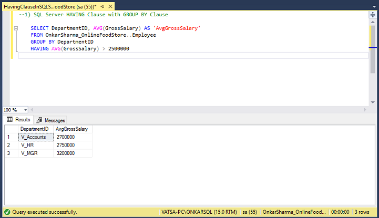Collapse the SELECT statement outline block

click(16, 28)
